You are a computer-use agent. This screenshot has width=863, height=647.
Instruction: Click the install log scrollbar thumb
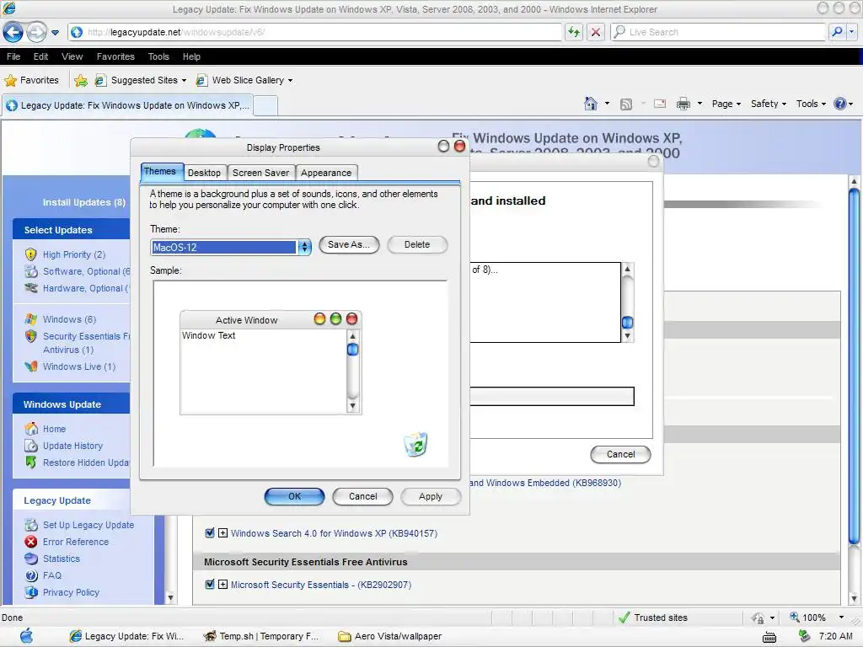click(x=627, y=323)
